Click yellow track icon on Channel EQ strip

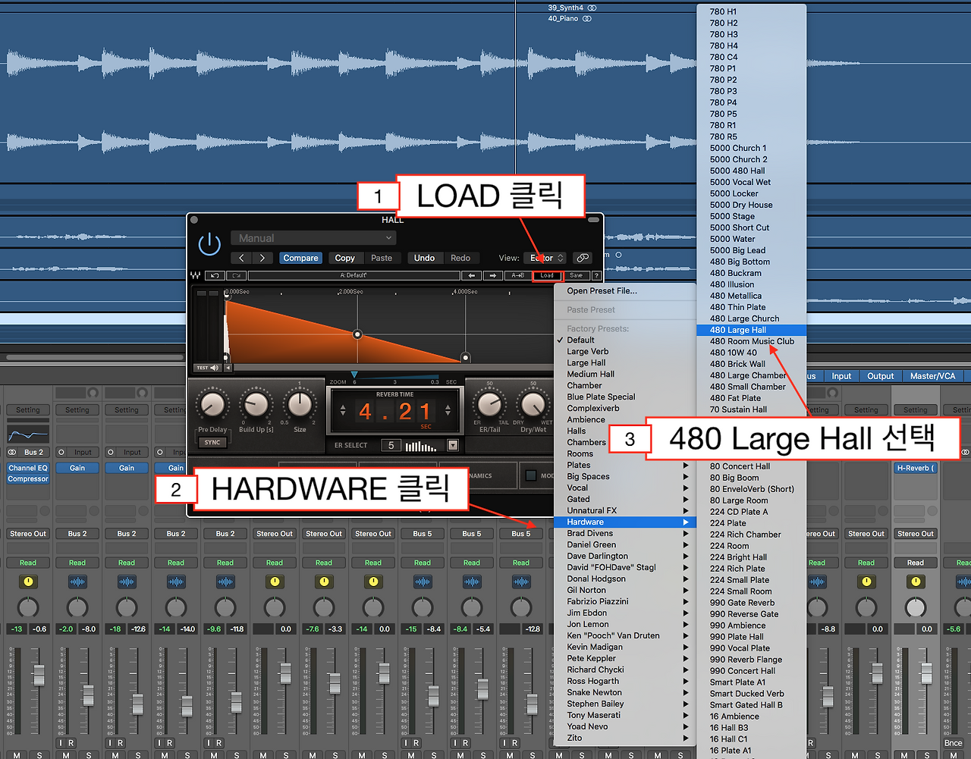pyautogui.click(x=28, y=582)
